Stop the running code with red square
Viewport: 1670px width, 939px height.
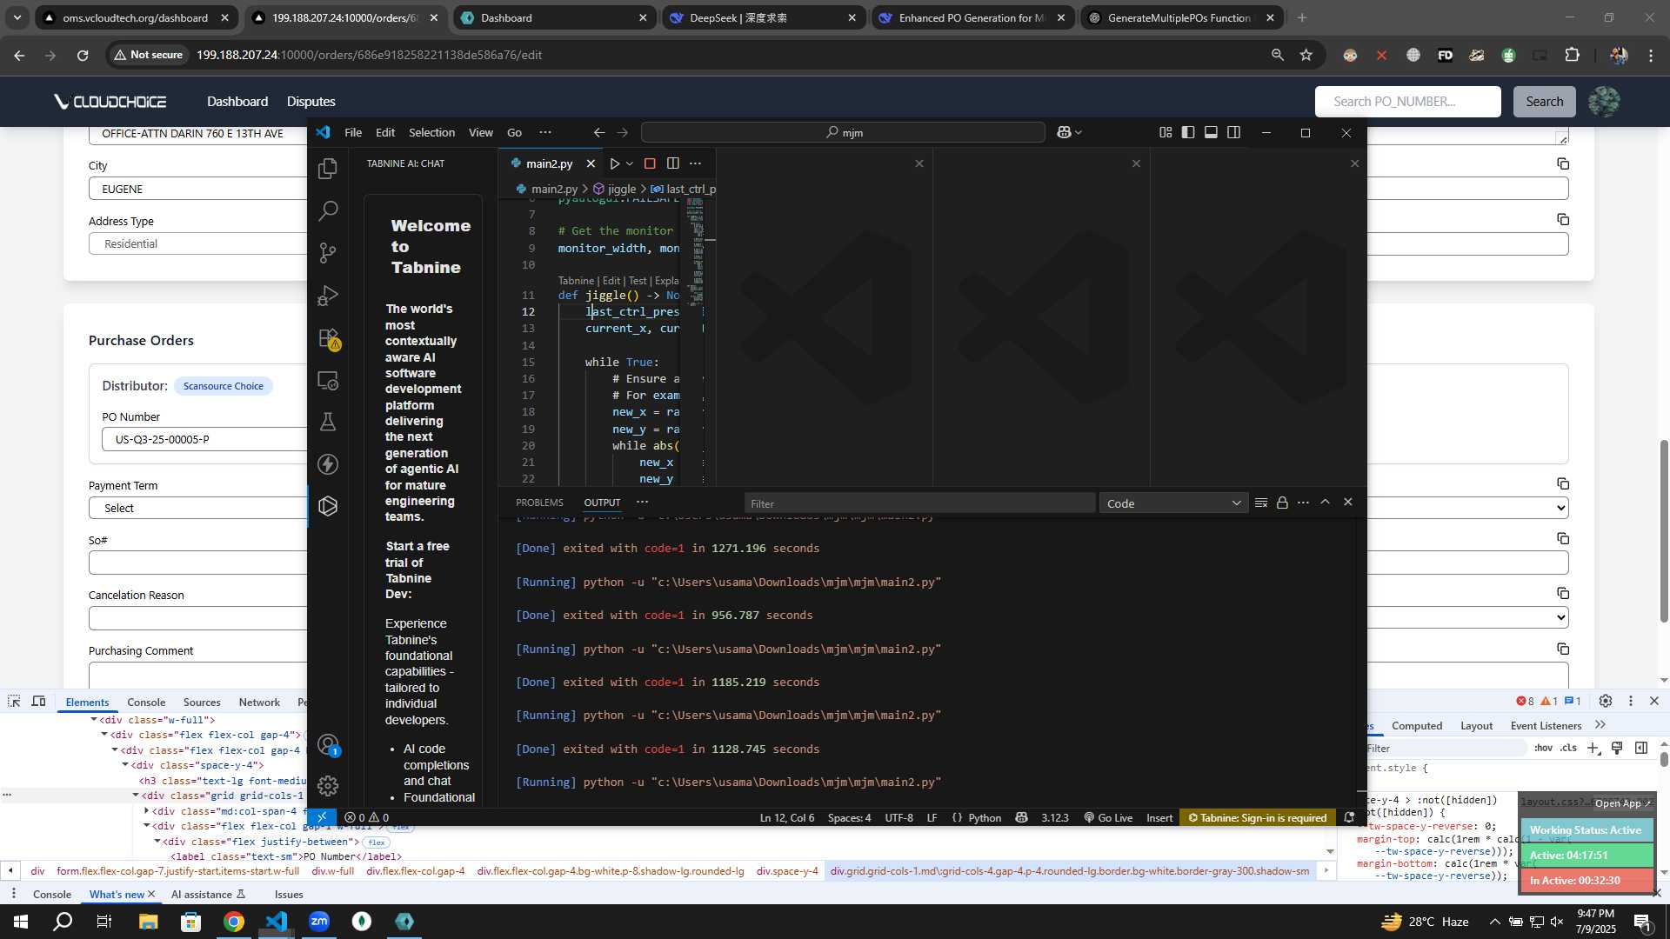coord(650,163)
